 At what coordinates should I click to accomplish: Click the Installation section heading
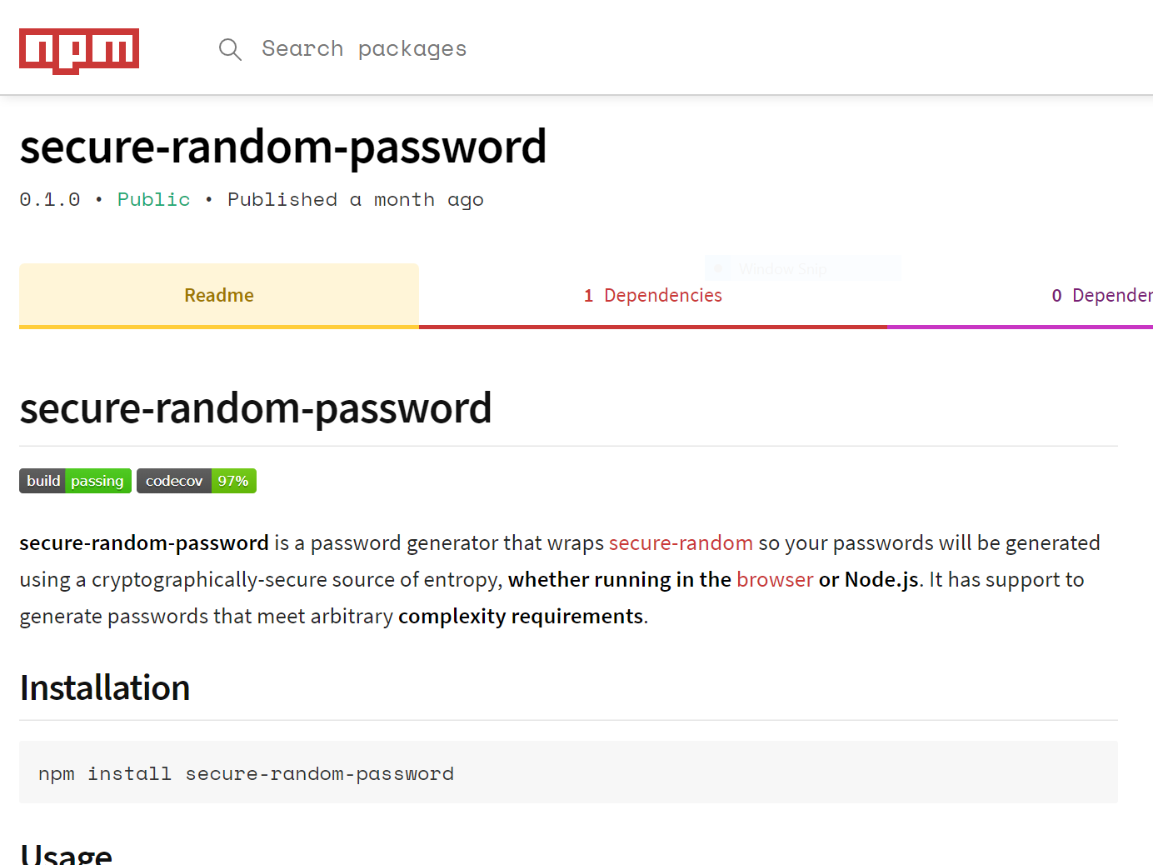(x=105, y=688)
